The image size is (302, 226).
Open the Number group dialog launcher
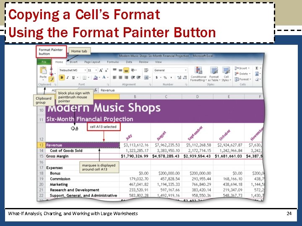coord(186,85)
